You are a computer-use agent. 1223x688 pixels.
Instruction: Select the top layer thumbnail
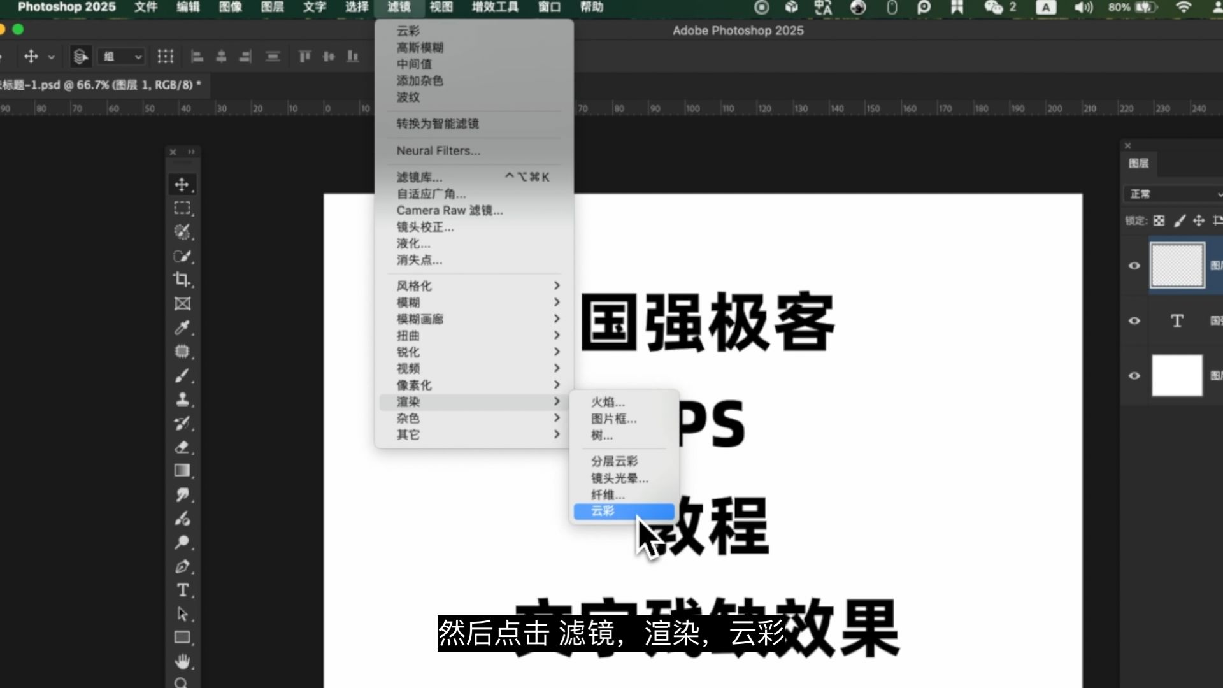click(x=1177, y=265)
